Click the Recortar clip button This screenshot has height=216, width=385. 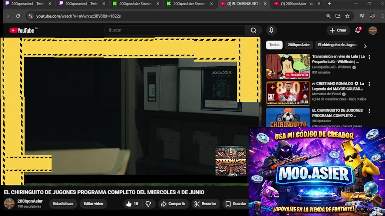click(x=205, y=204)
